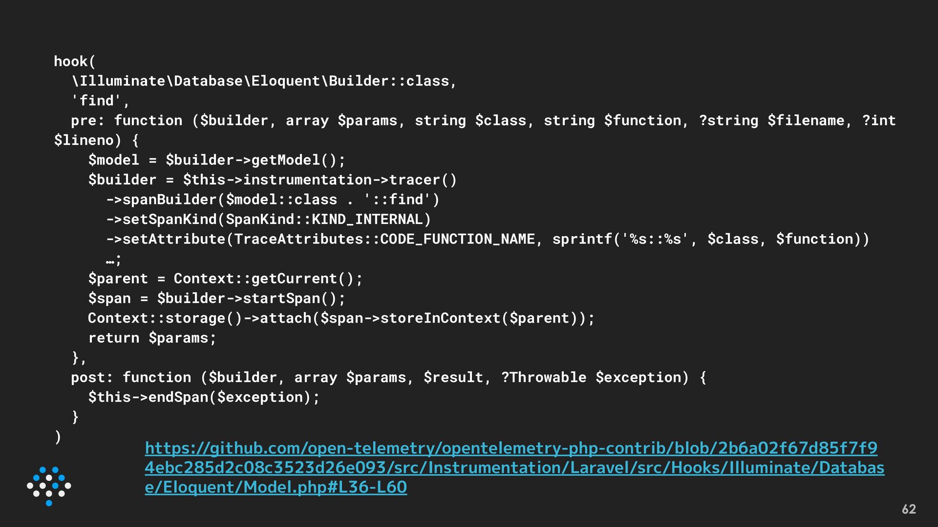The image size is (938, 527).
Task: Click the 'hook(' opening line
Action: 75,61
